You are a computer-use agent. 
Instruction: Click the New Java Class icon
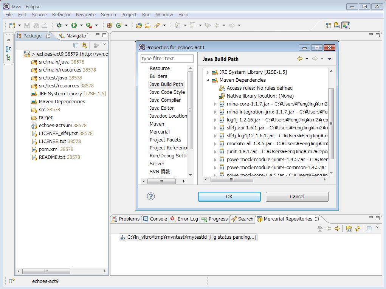point(119,25)
